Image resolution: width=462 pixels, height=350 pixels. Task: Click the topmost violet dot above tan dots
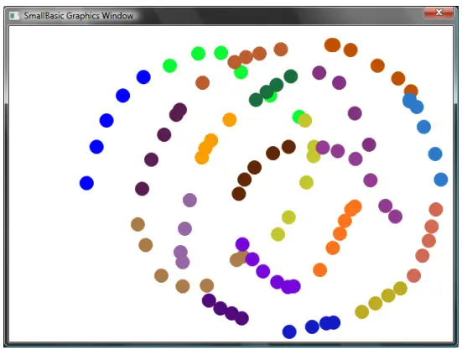(242, 244)
